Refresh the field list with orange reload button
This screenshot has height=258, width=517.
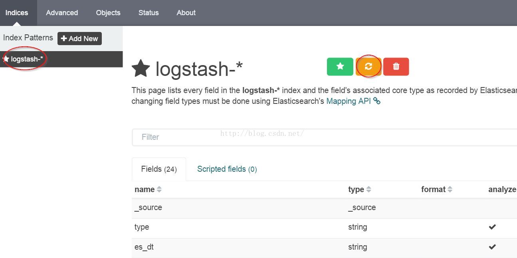coord(368,67)
